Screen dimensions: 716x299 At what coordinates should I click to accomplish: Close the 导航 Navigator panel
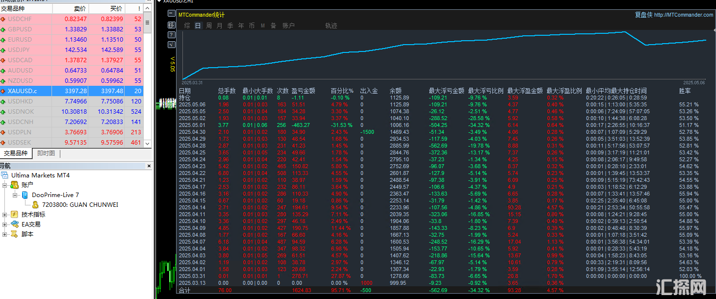point(149,166)
